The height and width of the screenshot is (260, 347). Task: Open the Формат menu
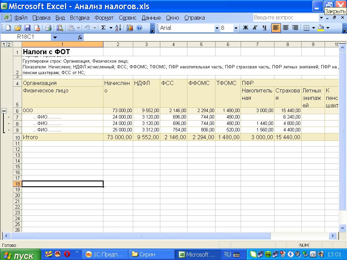104,18
